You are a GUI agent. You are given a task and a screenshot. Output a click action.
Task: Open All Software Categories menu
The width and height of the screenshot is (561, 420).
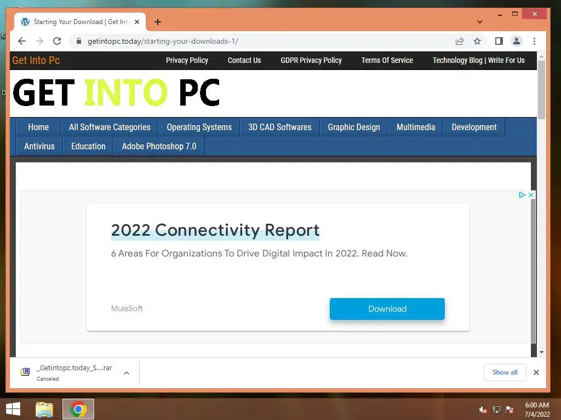click(x=110, y=127)
